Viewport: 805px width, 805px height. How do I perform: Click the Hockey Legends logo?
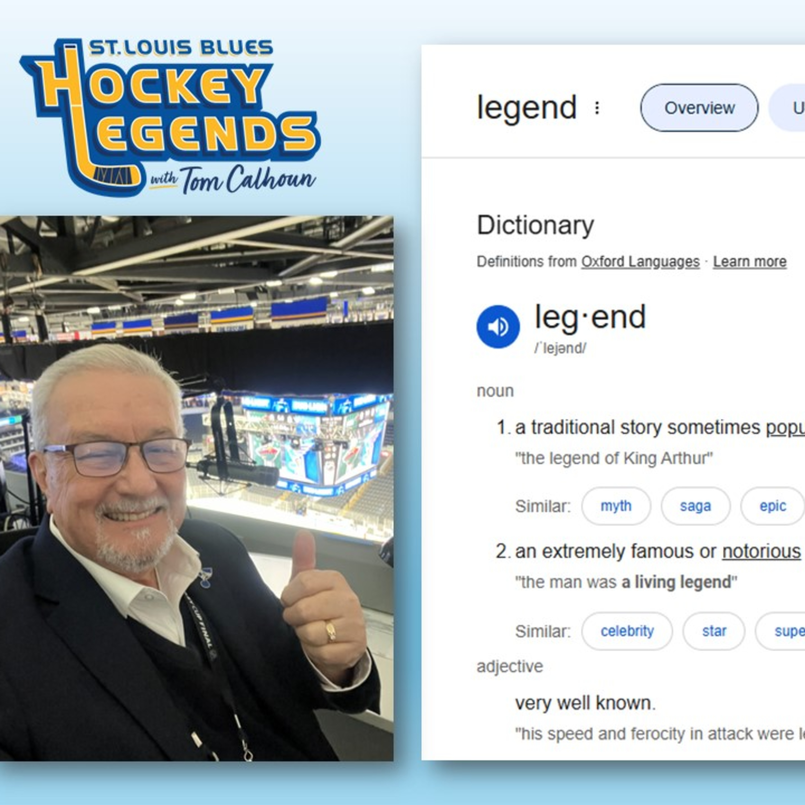click(170, 118)
